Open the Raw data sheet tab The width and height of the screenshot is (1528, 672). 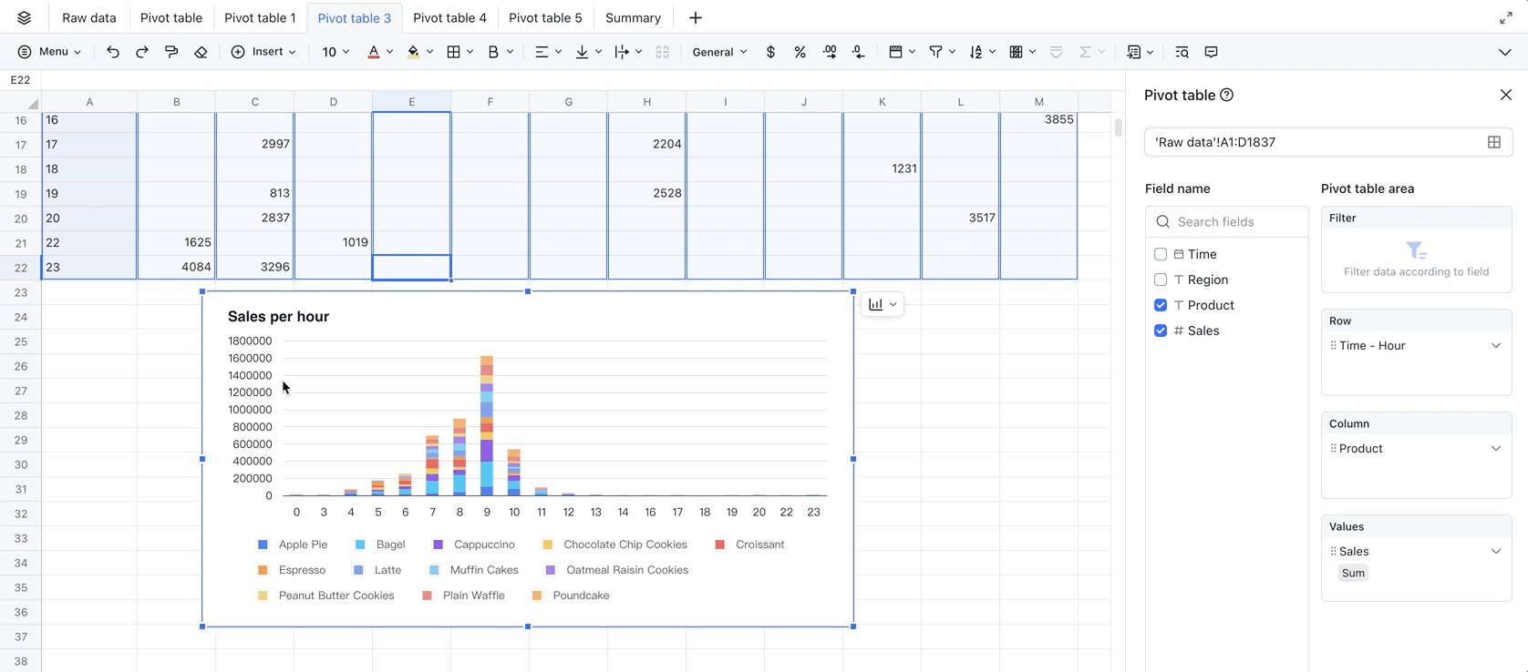click(88, 17)
